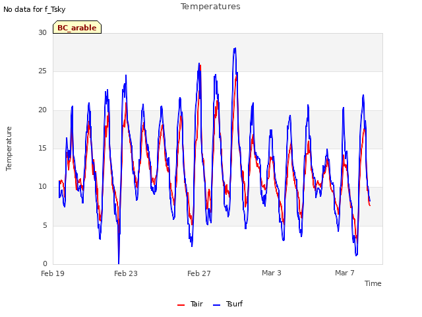Click the Mar 3 x-axis label
Viewport: 422px width, 317px height.
pyautogui.click(x=272, y=273)
